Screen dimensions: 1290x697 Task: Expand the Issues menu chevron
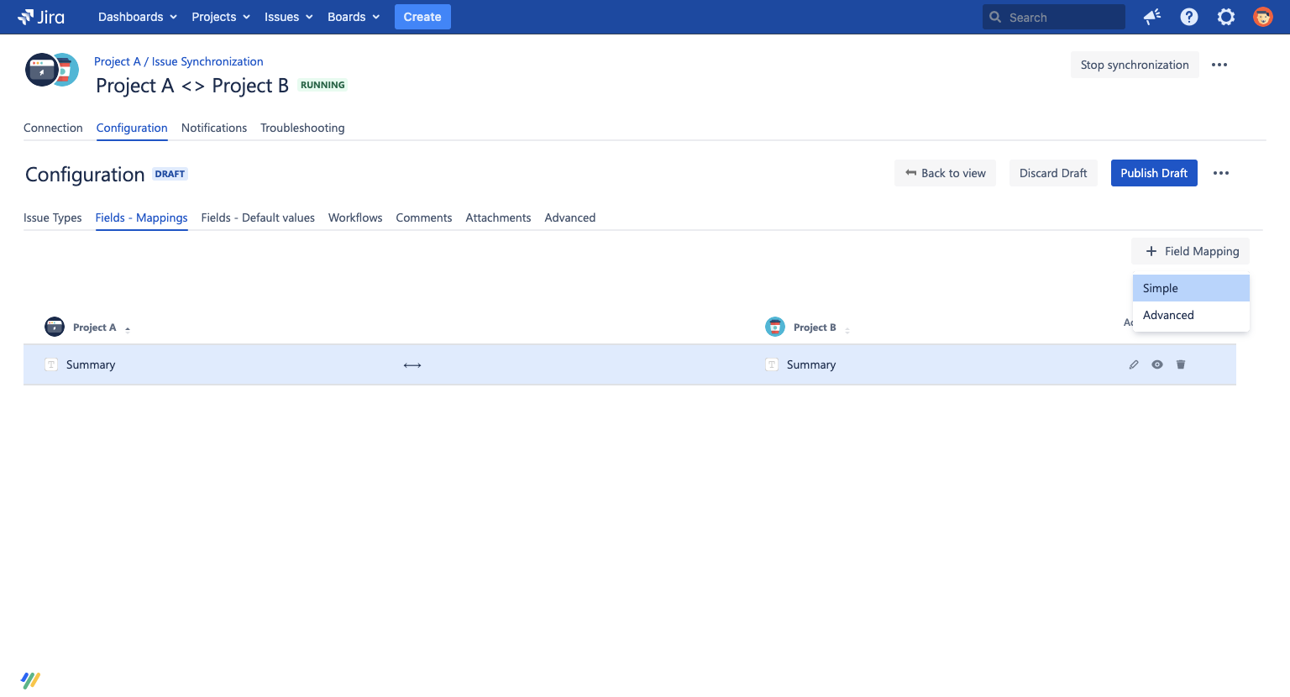pos(308,17)
